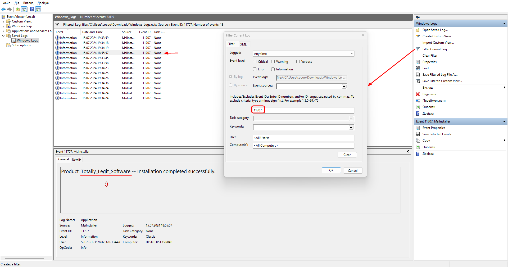Switch to the XML tab
The image size is (508, 267).
coord(243,44)
